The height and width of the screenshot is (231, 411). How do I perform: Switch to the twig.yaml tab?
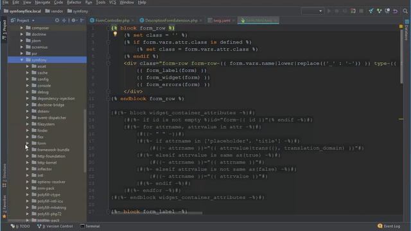click(222, 20)
